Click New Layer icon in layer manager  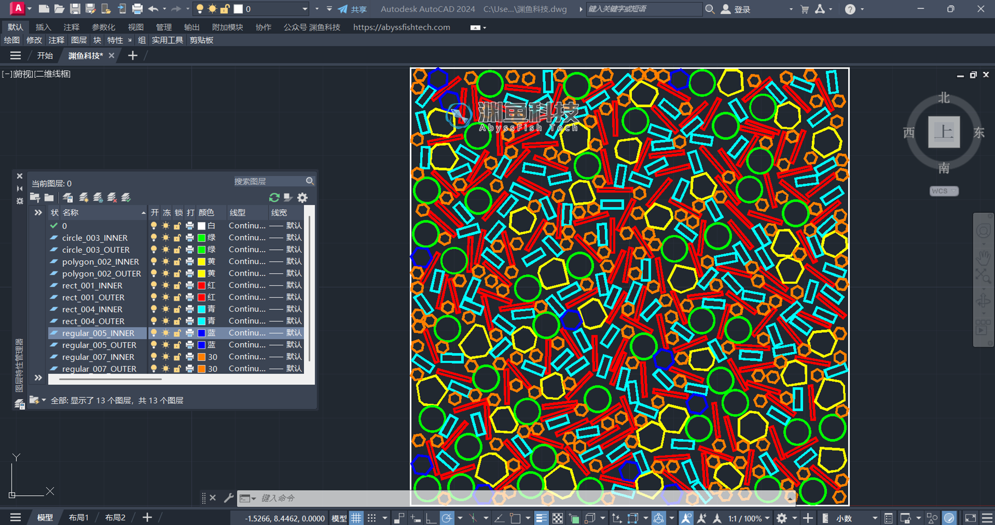[84, 198]
